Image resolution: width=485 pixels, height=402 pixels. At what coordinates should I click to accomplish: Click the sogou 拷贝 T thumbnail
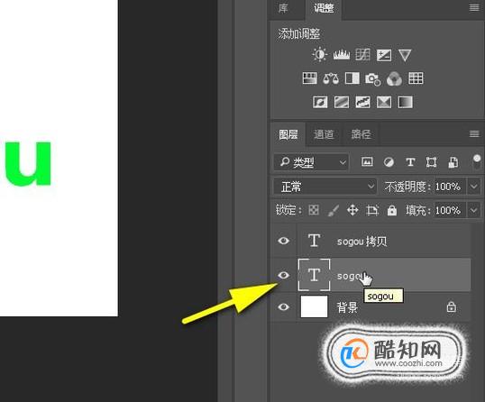[314, 241]
